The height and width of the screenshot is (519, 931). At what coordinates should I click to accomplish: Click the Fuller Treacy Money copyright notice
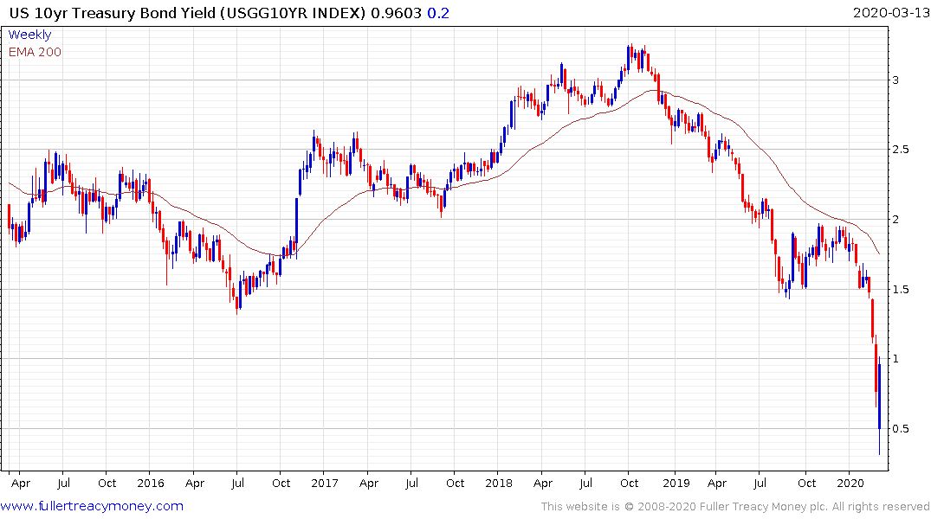(735, 506)
